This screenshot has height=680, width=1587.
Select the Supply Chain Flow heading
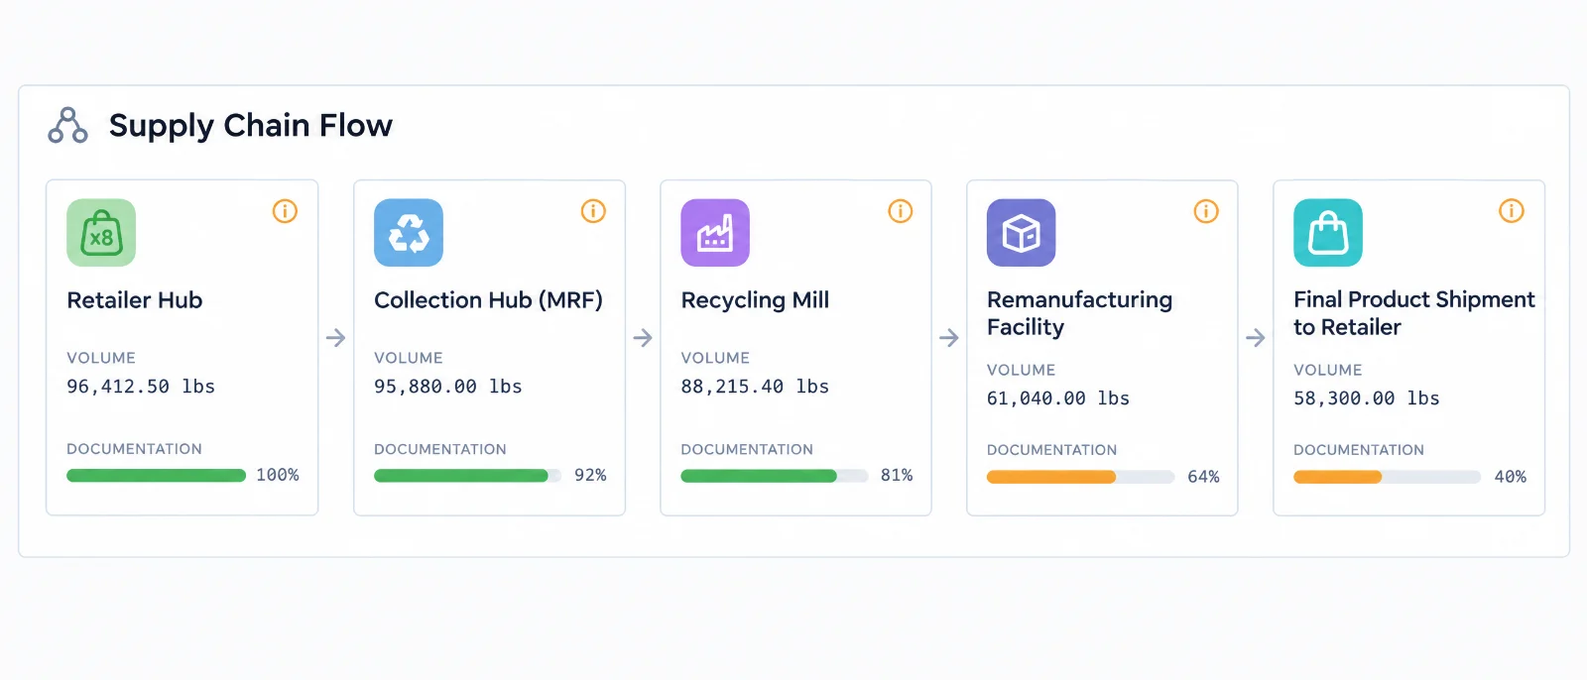[251, 126]
